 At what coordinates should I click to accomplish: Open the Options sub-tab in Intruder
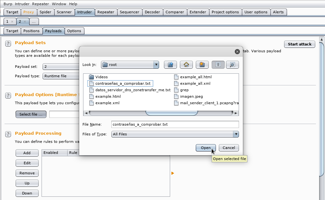[x=74, y=31]
